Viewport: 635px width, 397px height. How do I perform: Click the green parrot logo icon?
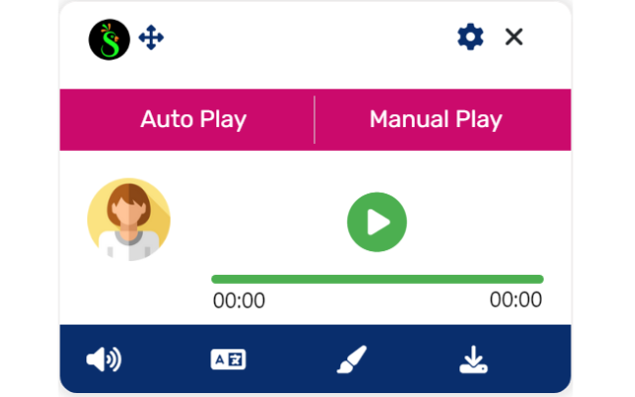tap(109, 40)
